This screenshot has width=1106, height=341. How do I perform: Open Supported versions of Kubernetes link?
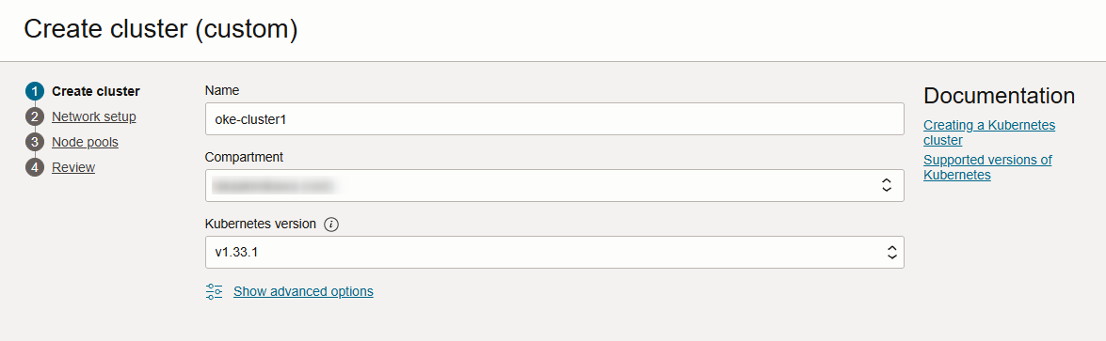click(x=987, y=167)
